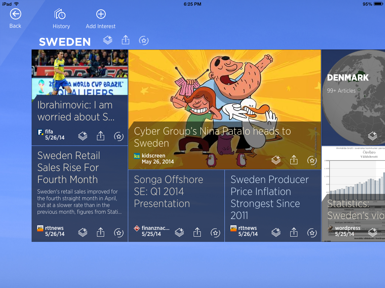Add Nina Patalo article to stack
Viewport: 385px width, 288px height.
pyautogui.click(x=276, y=160)
